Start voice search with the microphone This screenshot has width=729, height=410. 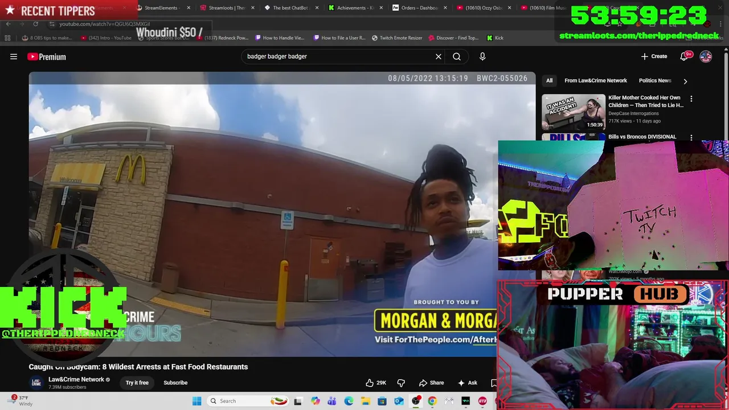[482, 56]
